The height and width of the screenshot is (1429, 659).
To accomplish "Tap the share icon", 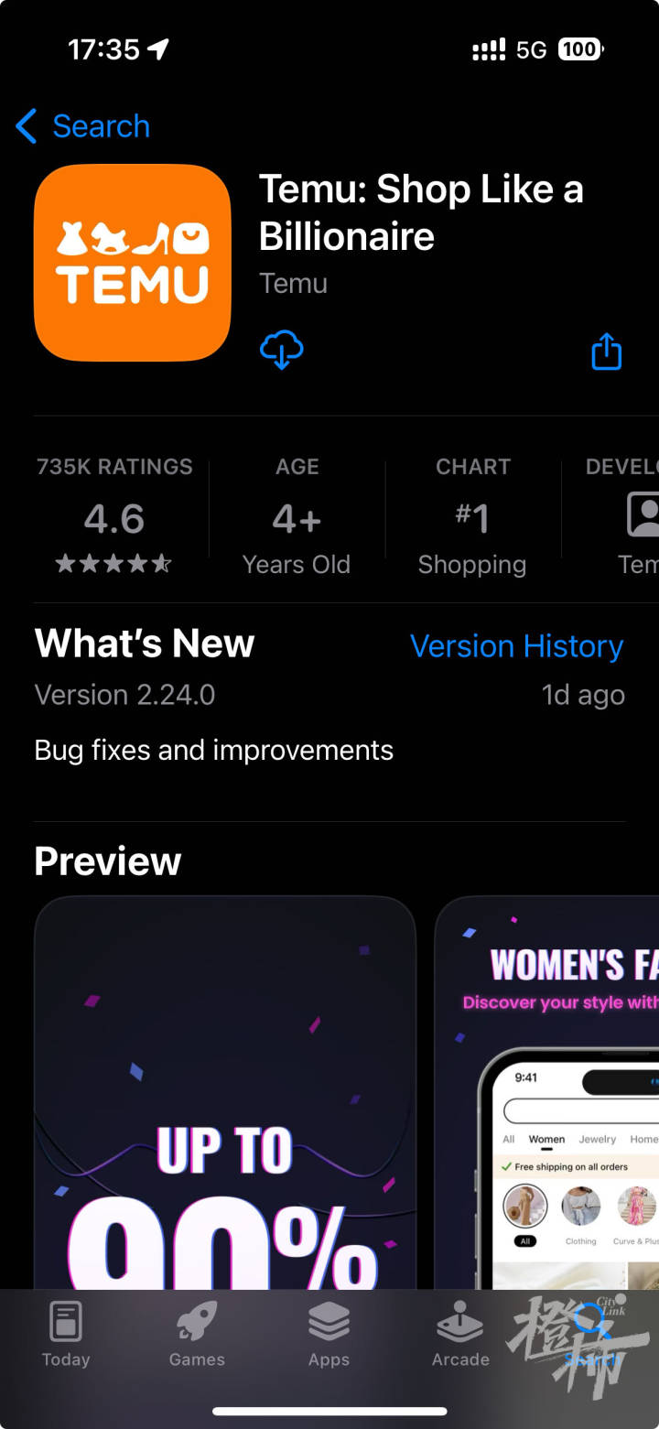I will click(x=606, y=352).
